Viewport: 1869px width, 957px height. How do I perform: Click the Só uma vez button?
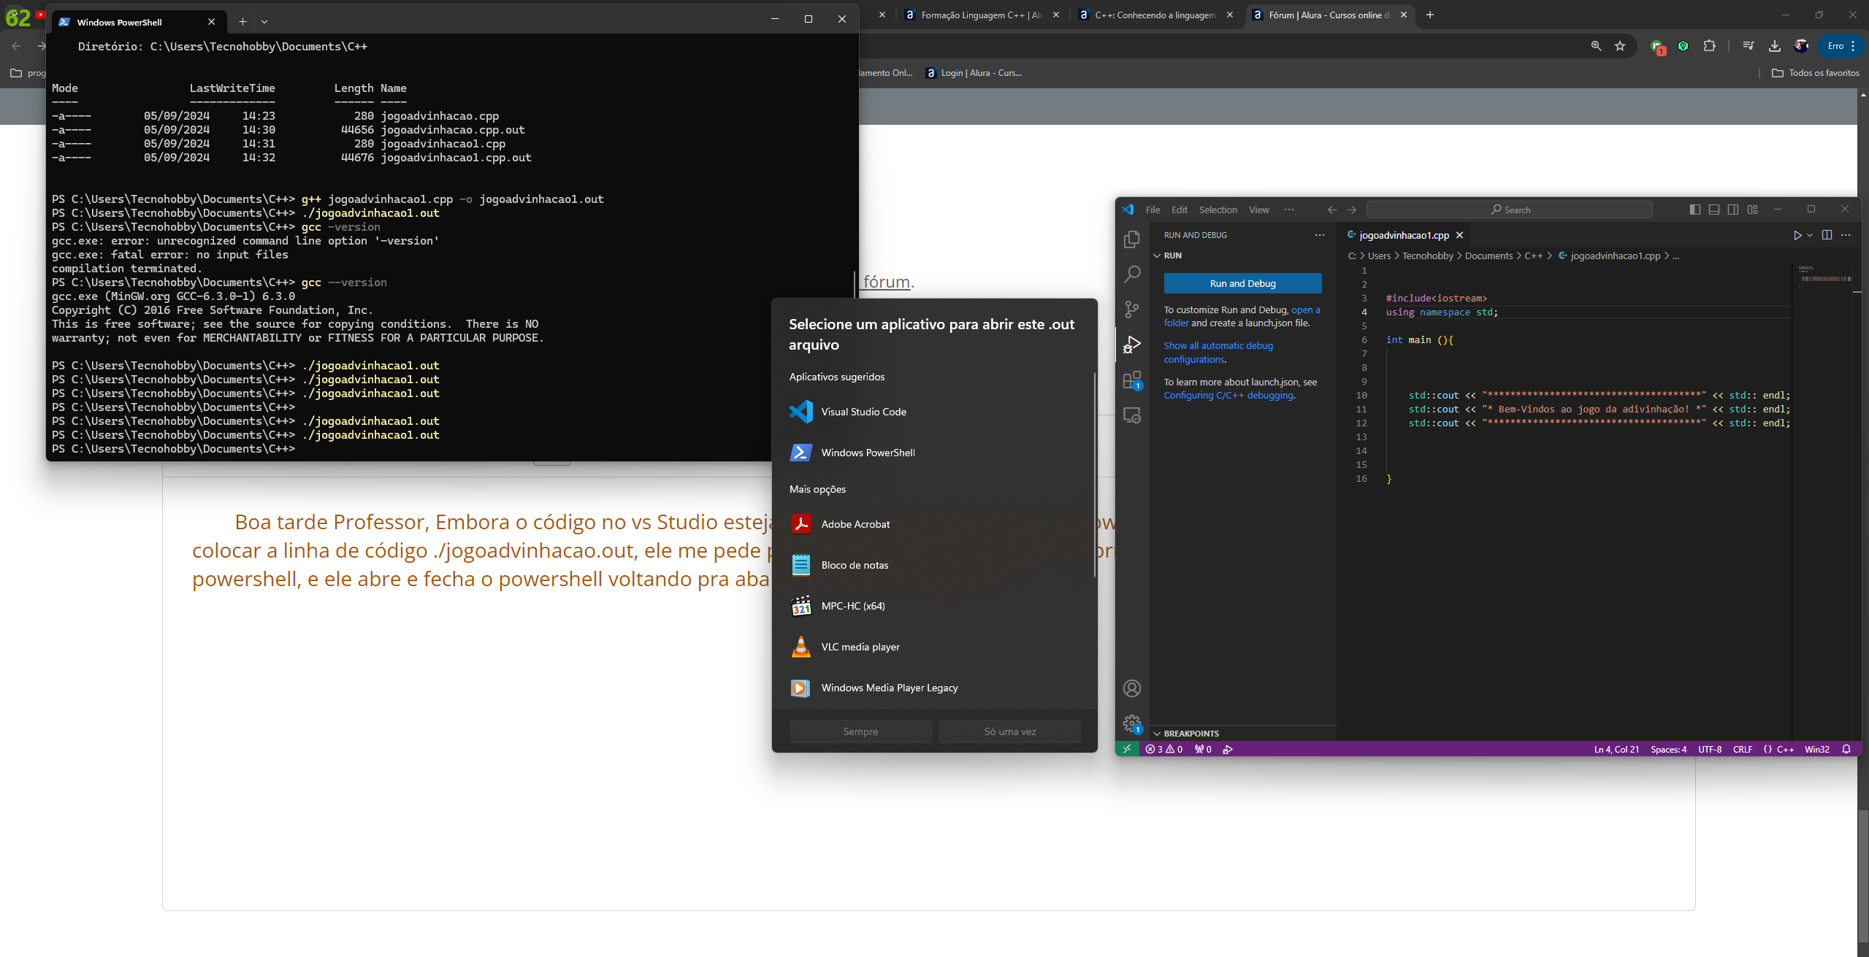click(x=1009, y=731)
